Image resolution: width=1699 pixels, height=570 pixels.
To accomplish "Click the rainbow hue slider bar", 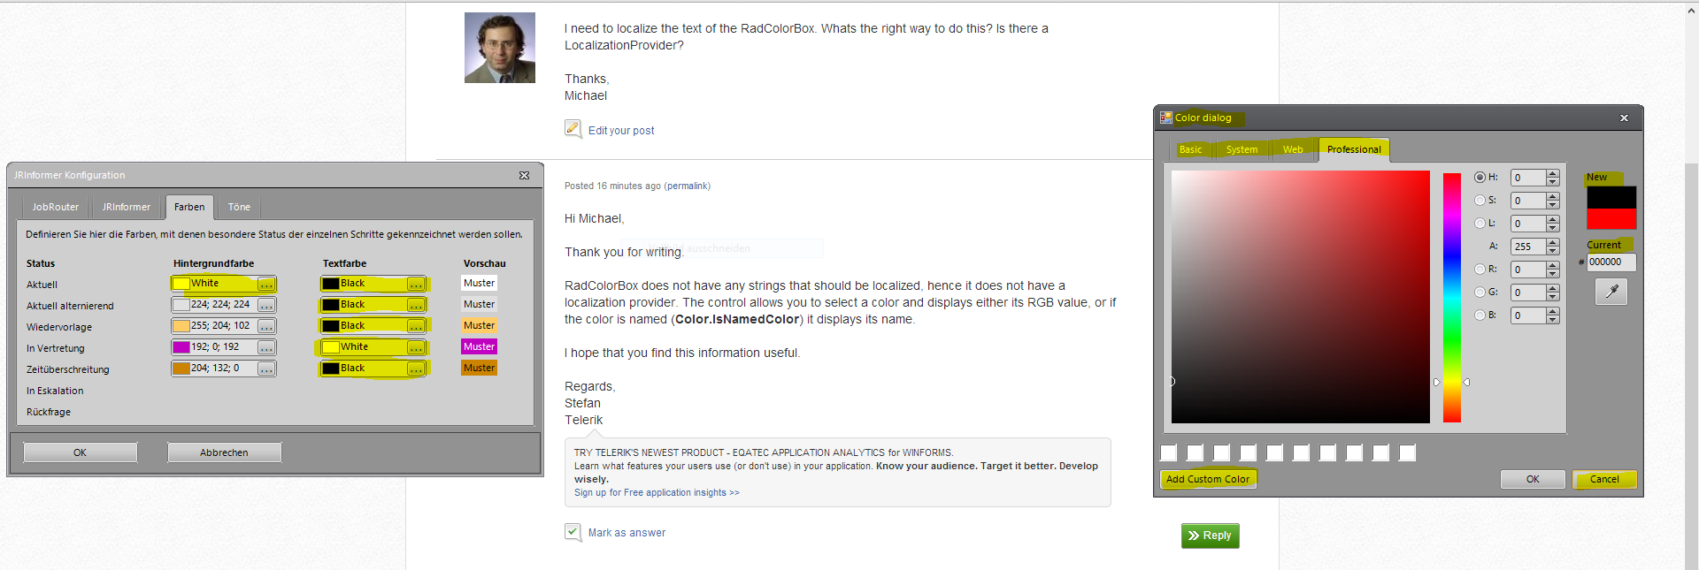I will click(x=1452, y=297).
